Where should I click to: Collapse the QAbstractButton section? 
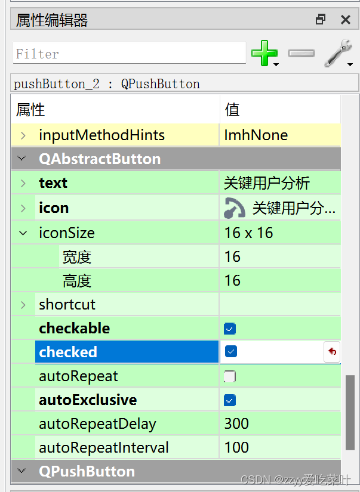(x=21, y=158)
